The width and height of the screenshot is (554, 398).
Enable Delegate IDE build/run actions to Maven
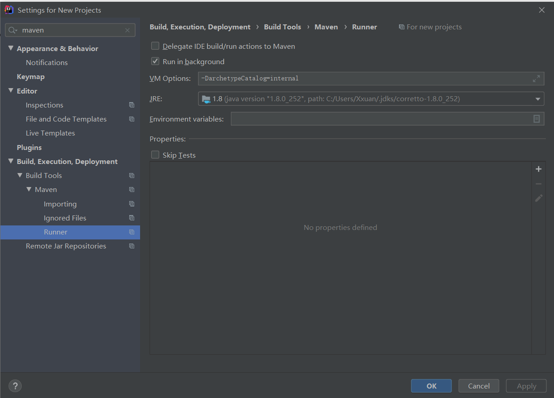point(155,46)
